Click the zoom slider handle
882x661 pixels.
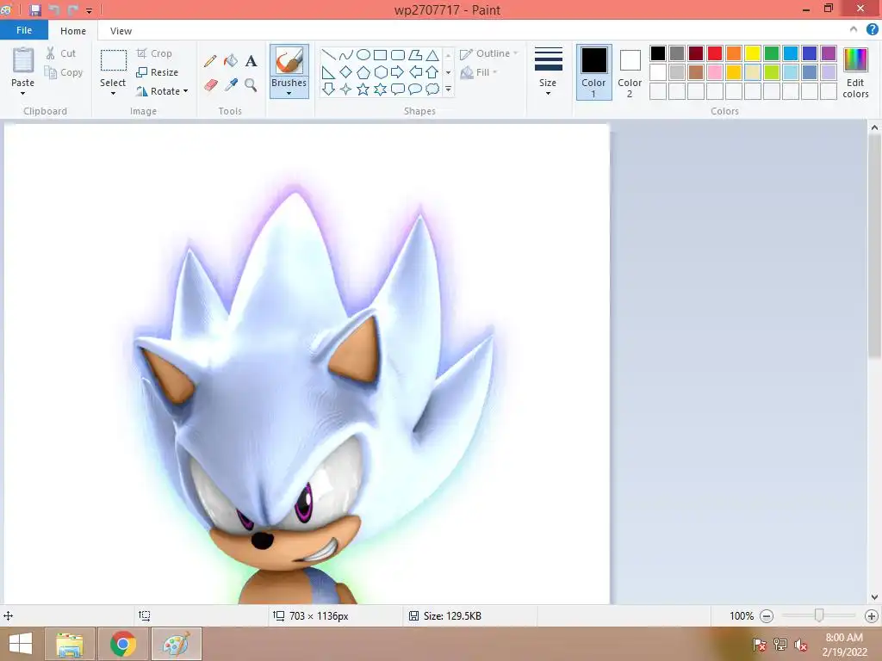(819, 615)
